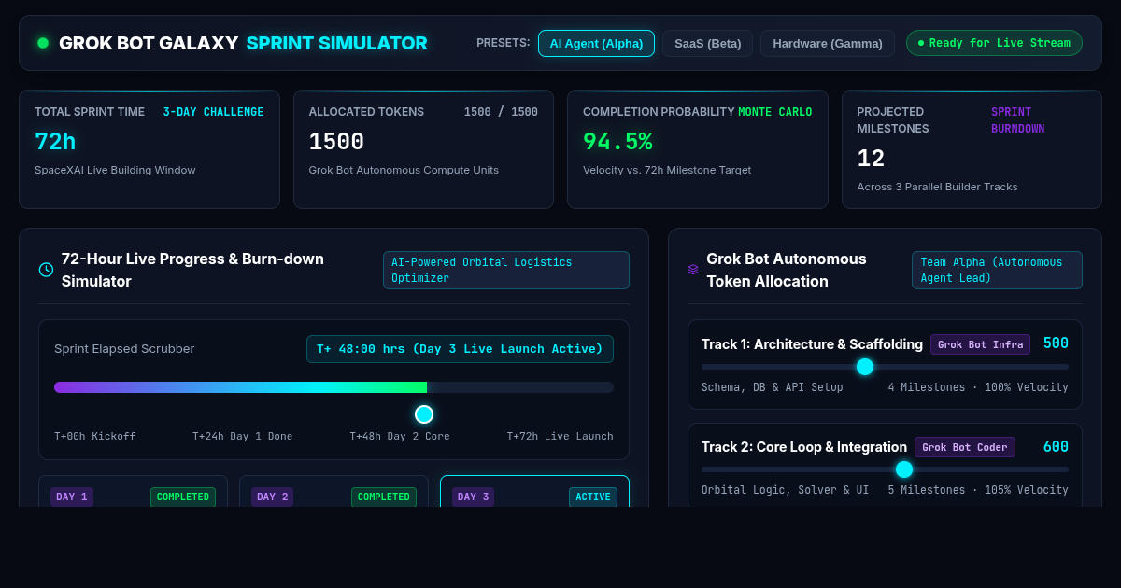This screenshot has height=588, width=1121.
Task: Click the T+24h Day 1 Done marker
Action: pos(242,436)
